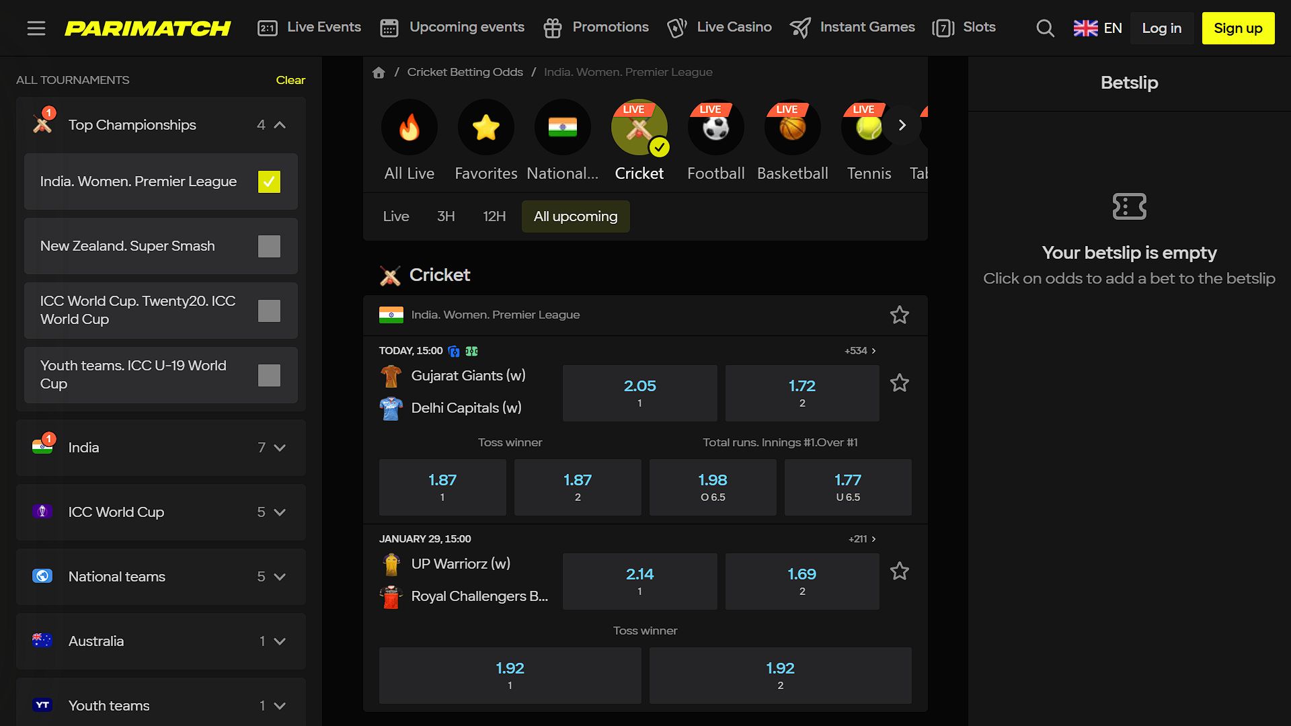
Task: Choose the Basketball live sport icon
Action: click(x=792, y=127)
